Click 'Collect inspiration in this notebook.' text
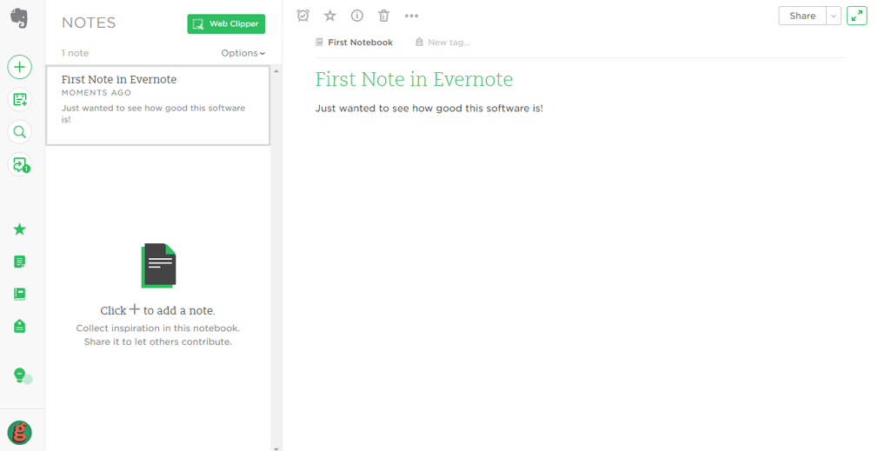Image resolution: width=878 pixels, height=451 pixels. [158, 328]
